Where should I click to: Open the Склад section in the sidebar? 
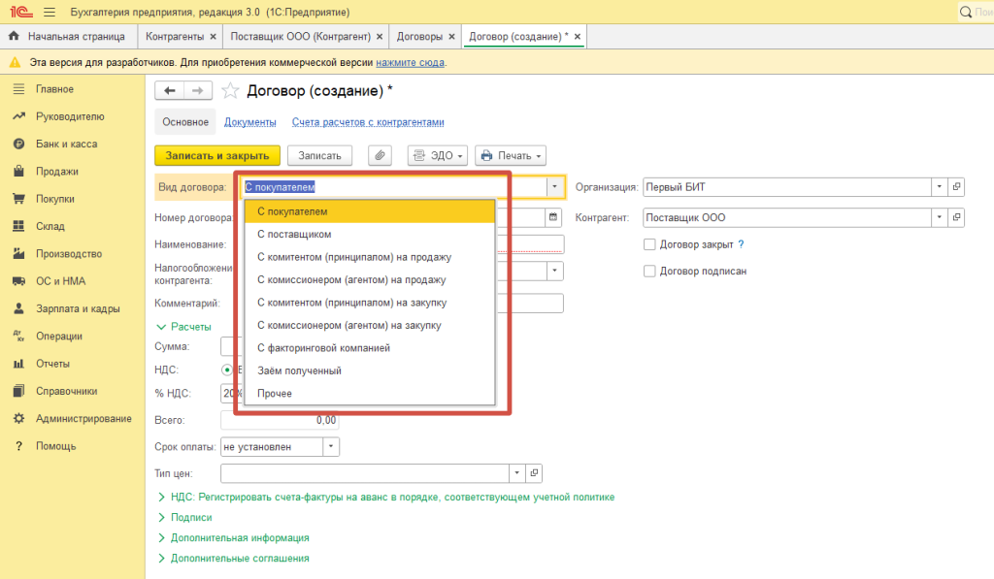pyautogui.click(x=51, y=226)
